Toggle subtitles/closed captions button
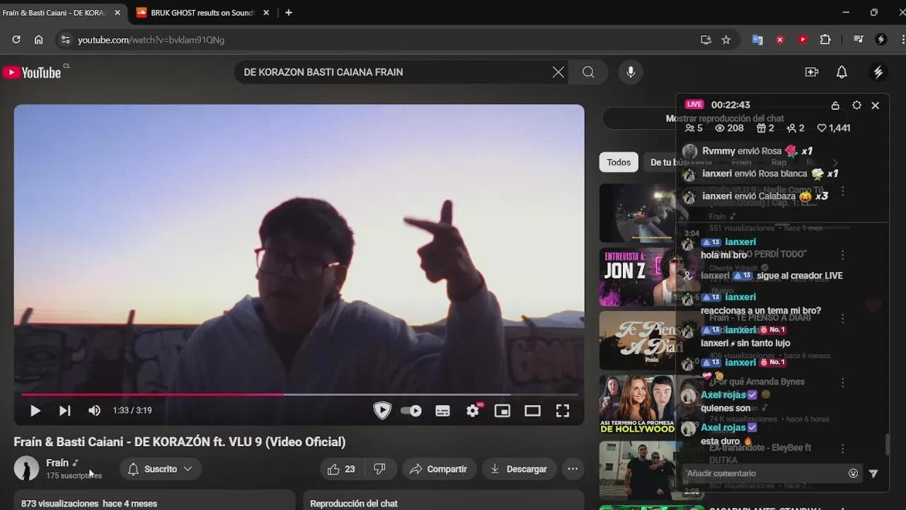The width and height of the screenshot is (906, 510). coord(442,411)
